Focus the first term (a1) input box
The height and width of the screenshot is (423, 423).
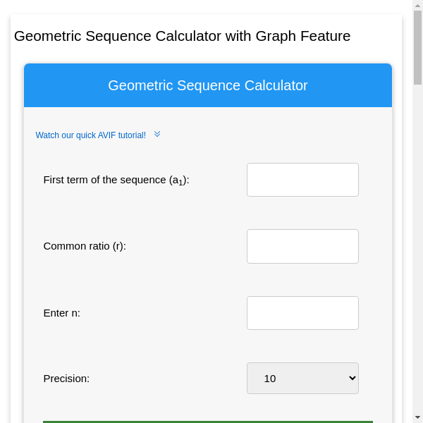pyautogui.click(x=302, y=180)
